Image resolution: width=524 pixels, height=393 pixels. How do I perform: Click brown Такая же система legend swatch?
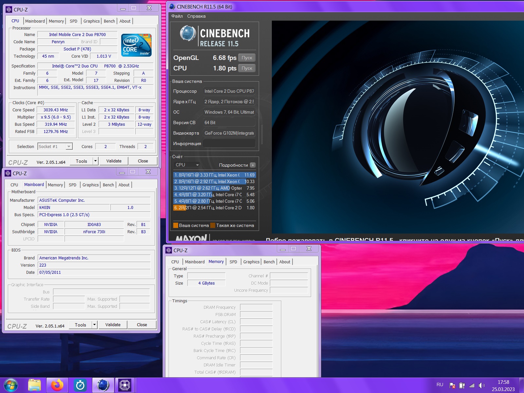pos(213,225)
